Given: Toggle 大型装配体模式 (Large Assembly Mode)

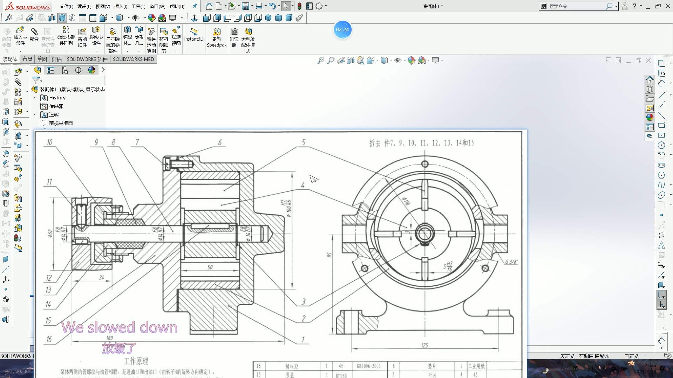Looking at the screenshot, I should [248, 40].
